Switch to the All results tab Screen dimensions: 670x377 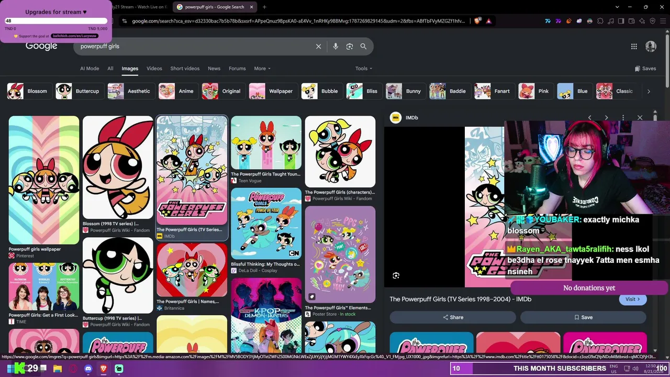coord(110,69)
